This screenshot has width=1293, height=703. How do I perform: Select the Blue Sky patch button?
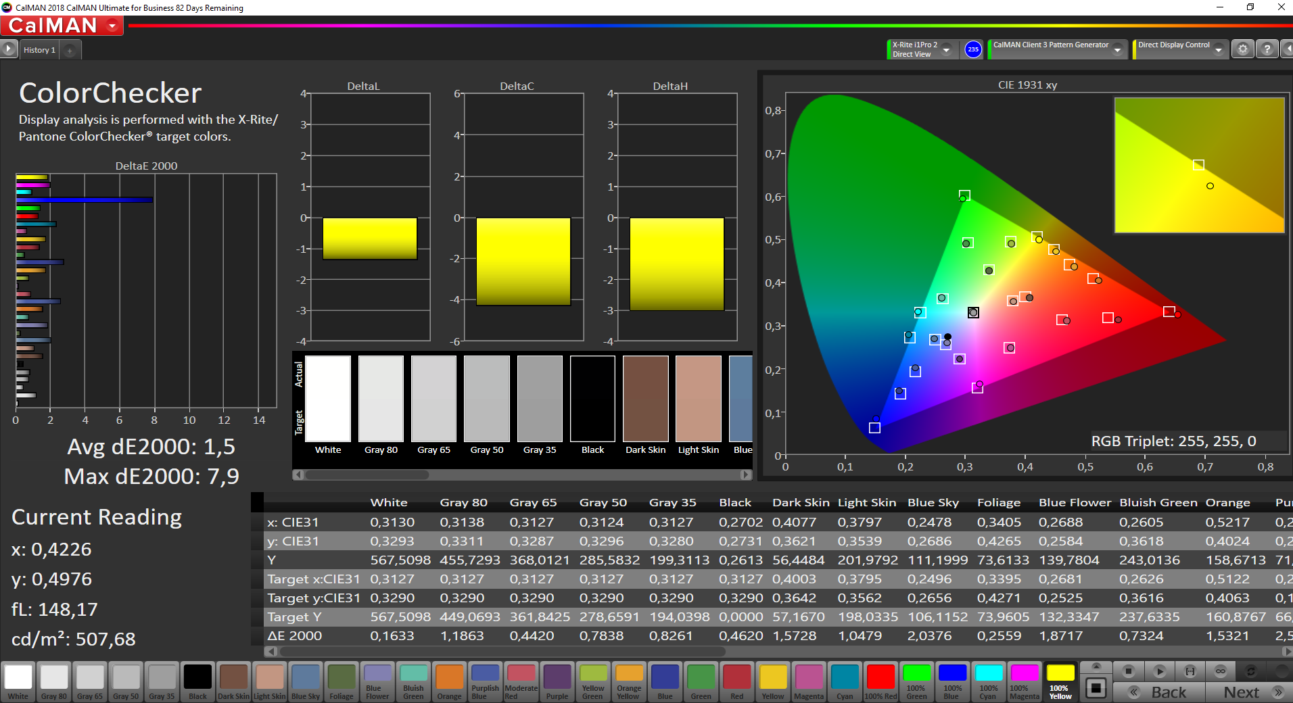[x=305, y=681]
